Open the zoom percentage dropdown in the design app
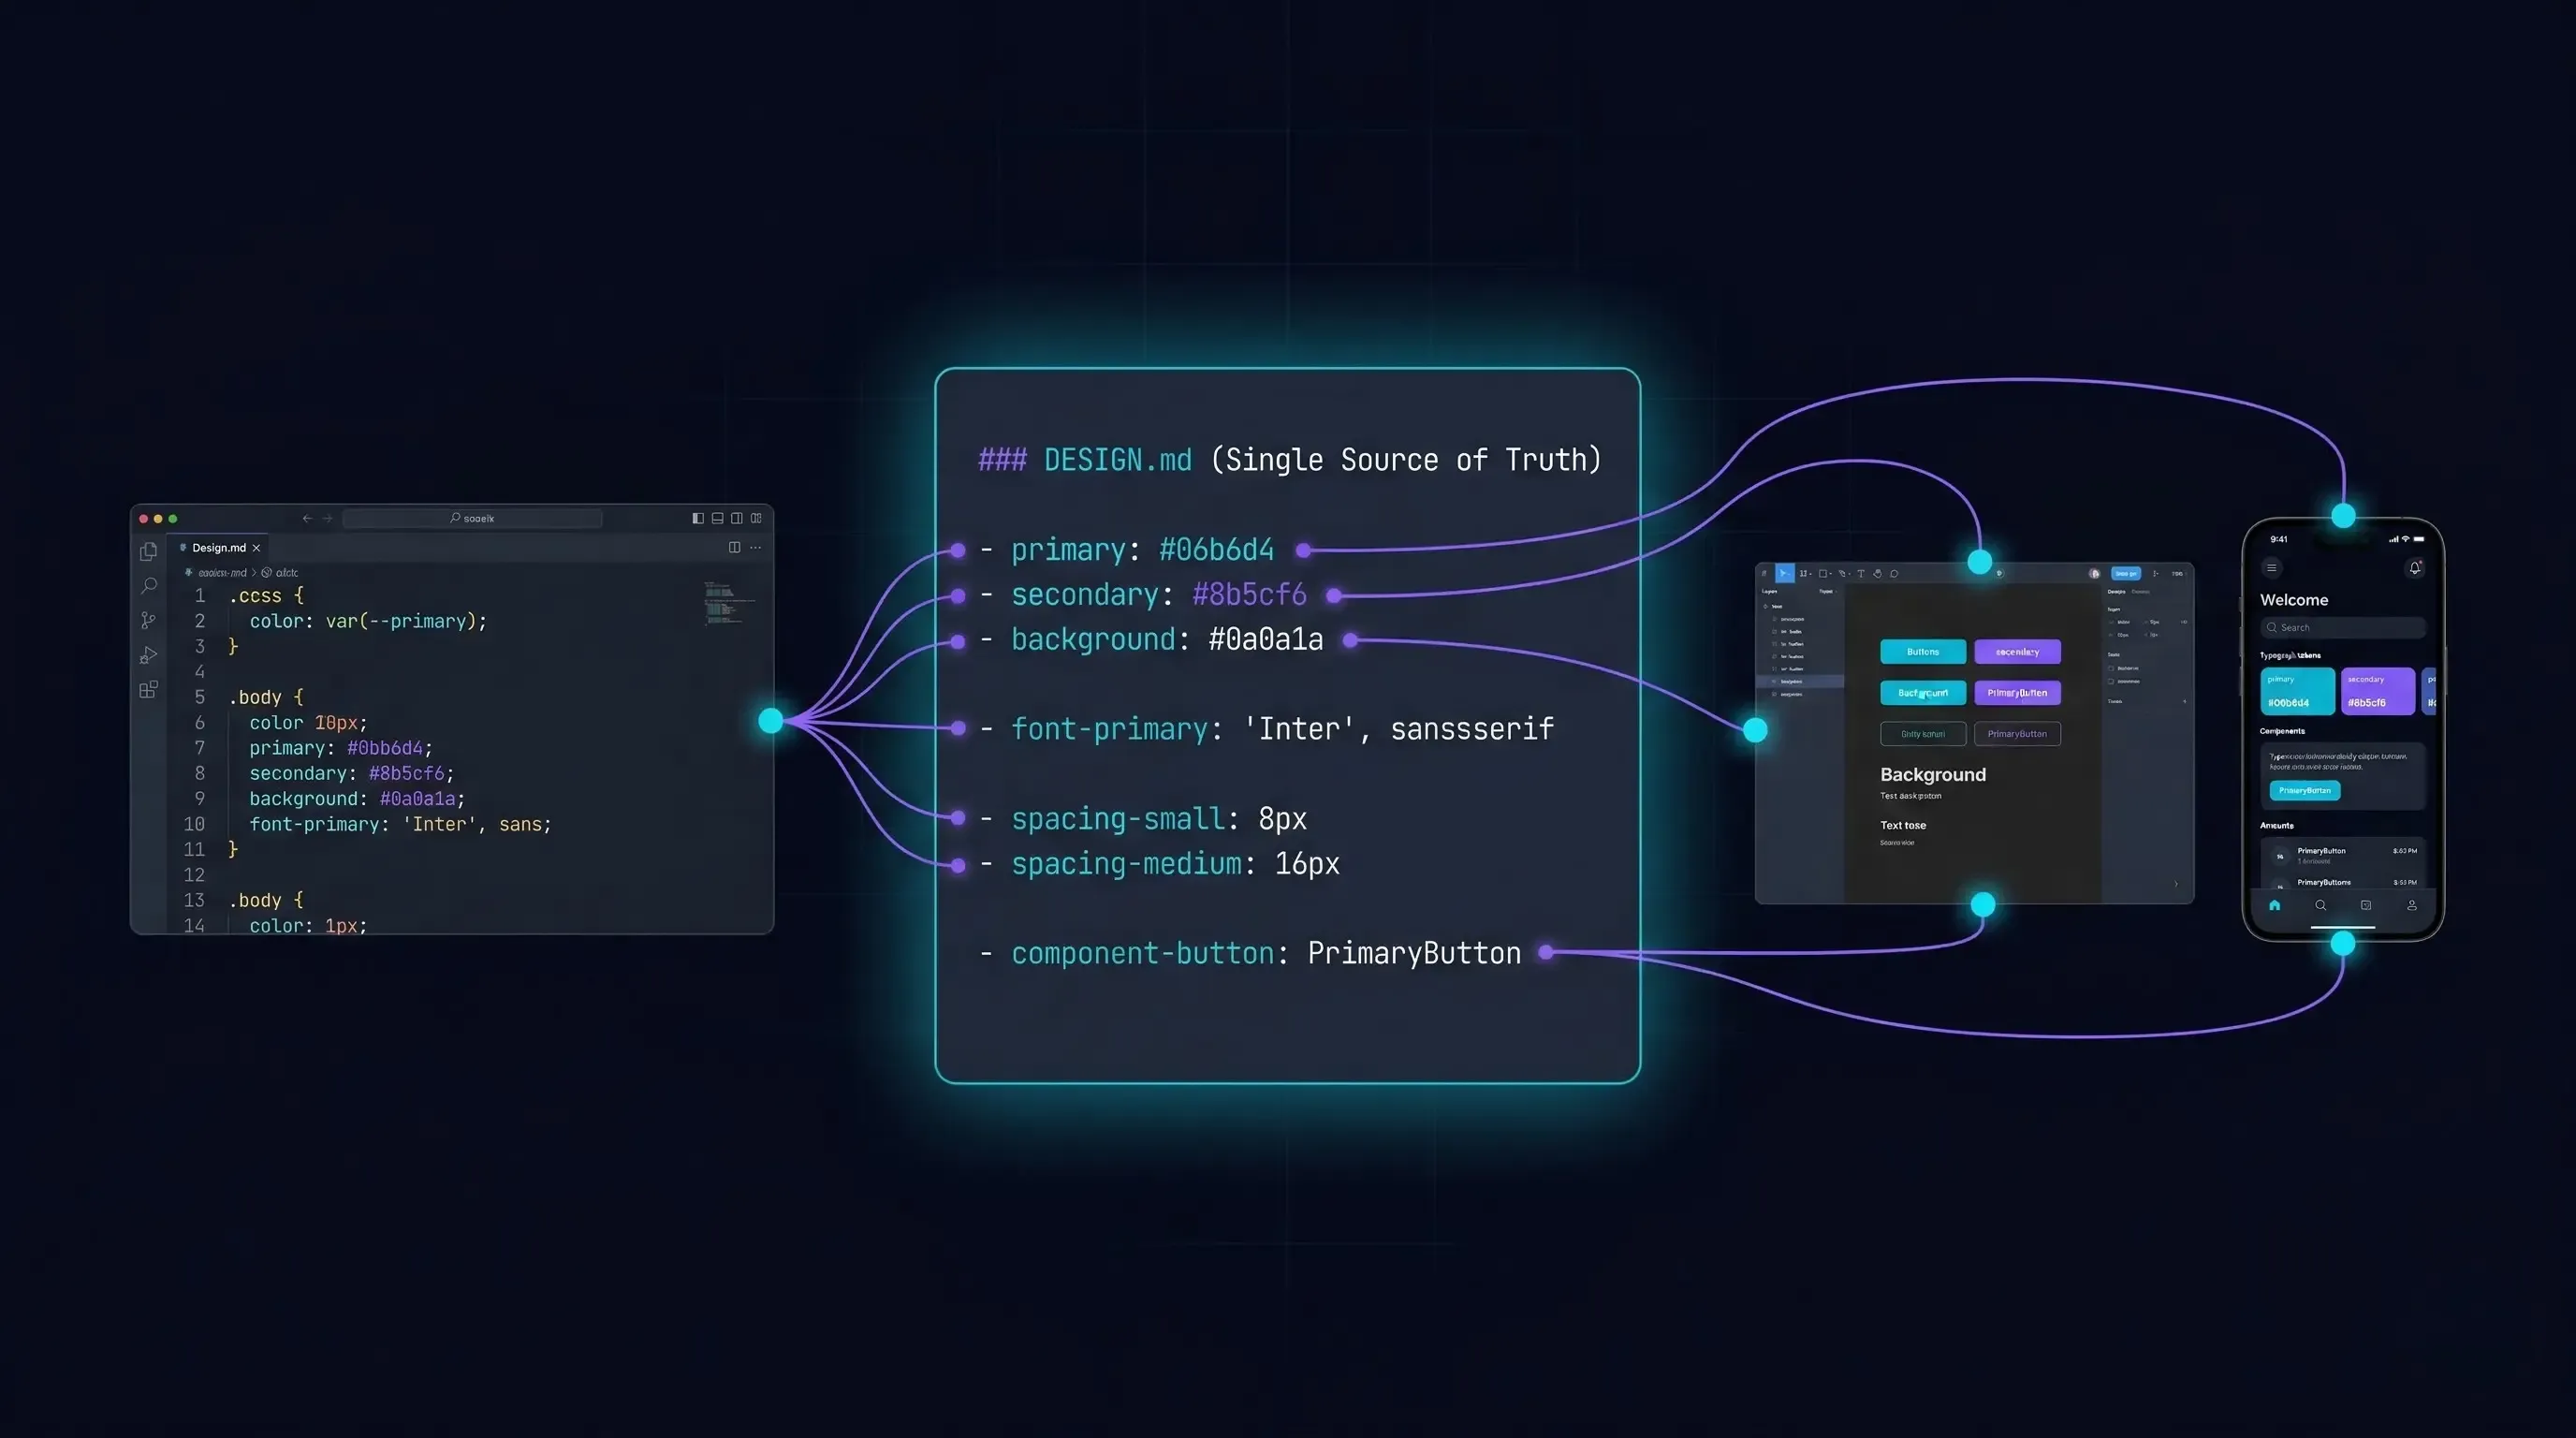 tap(2180, 574)
